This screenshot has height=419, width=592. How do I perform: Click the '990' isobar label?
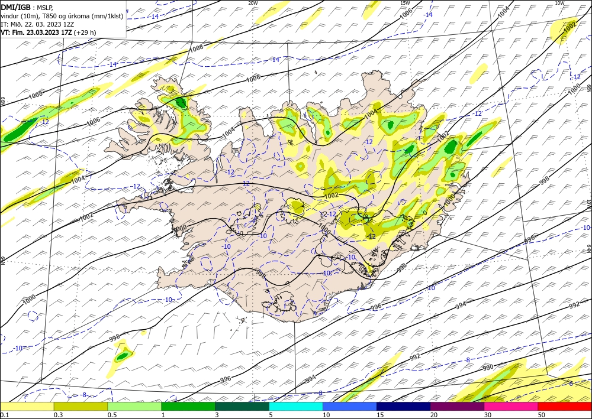(x=488, y=368)
